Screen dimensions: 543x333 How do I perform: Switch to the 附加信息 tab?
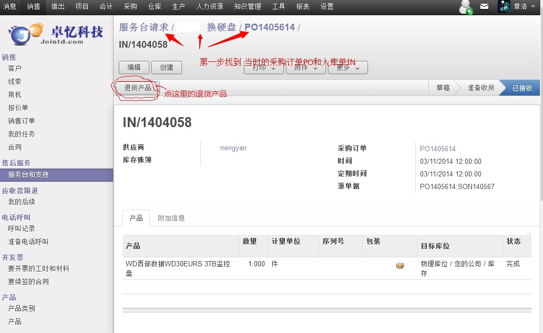(171, 218)
